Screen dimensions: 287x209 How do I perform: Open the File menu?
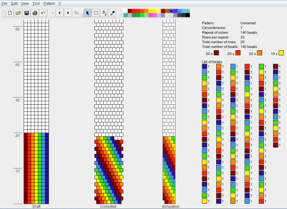click(x=4, y=3)
